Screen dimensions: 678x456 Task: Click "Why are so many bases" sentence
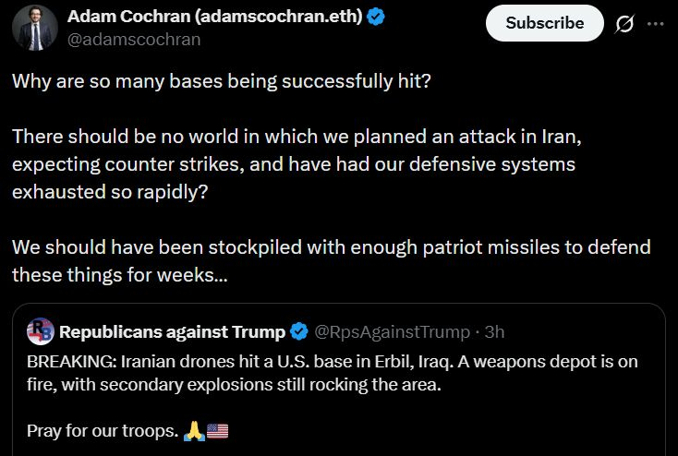pyautogui.click(x=221, y=79)
